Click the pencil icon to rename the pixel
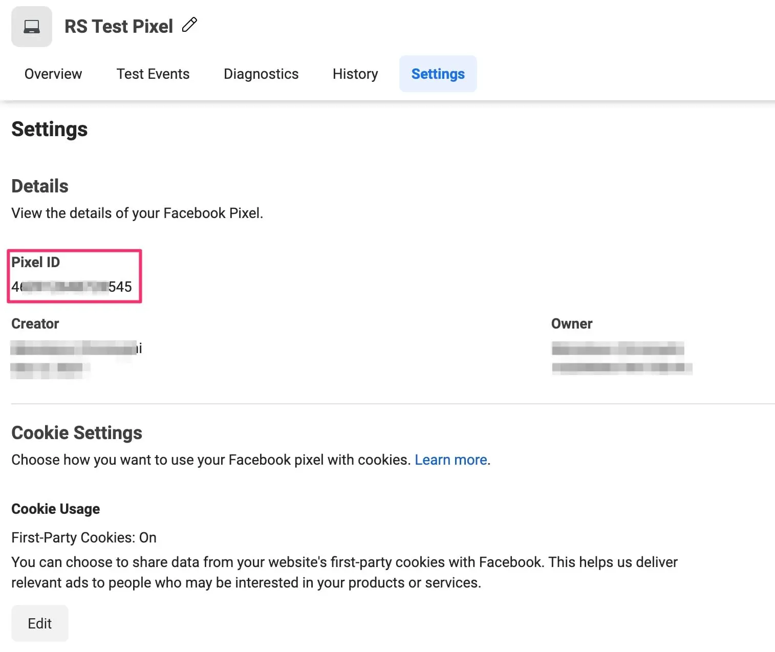Viewport: 775px width, 652px height. click(x=189, y=25)
